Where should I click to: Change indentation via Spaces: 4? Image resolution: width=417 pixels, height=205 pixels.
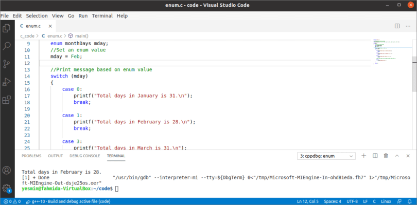[333, 201]
